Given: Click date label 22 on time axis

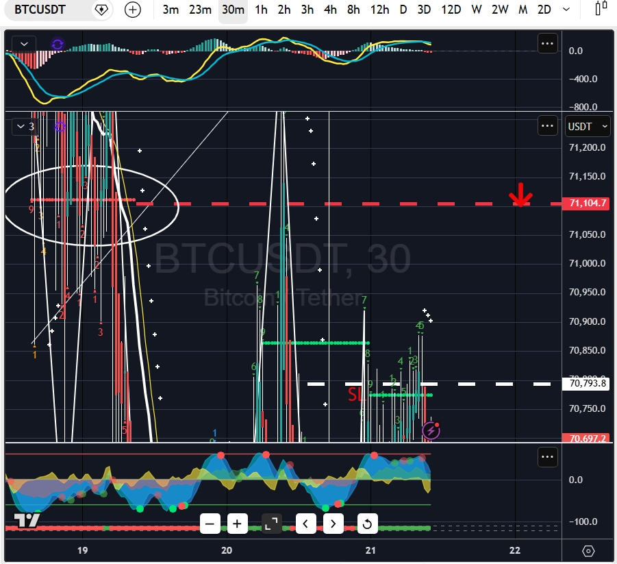Looking at the screenshot, I should tap(515, 550).
